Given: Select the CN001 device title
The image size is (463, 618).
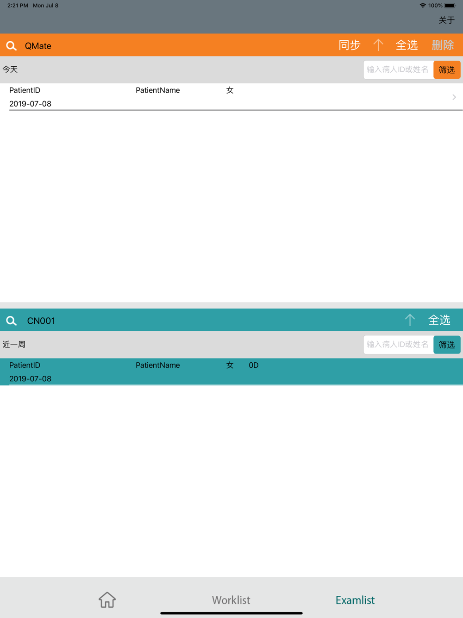Looking at the screenshot, I should (x=41, y=321).
